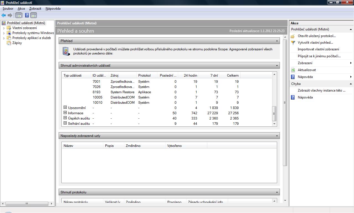
Task: Toggle the console tree pane toolbar button
Action: tap(19, 15)
